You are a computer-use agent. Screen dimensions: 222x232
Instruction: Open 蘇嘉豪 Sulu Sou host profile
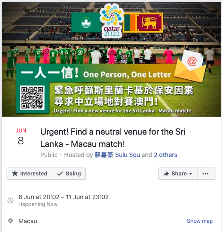[117, 155]
